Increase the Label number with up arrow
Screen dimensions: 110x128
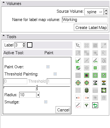click(24, 44)
